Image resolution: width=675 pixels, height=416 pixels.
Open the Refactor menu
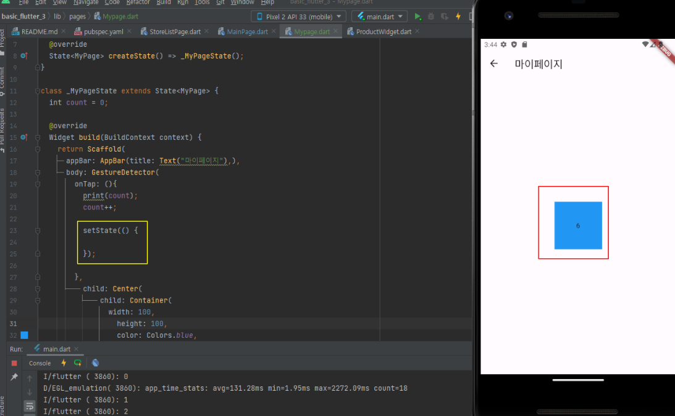[x=138, y=2]
